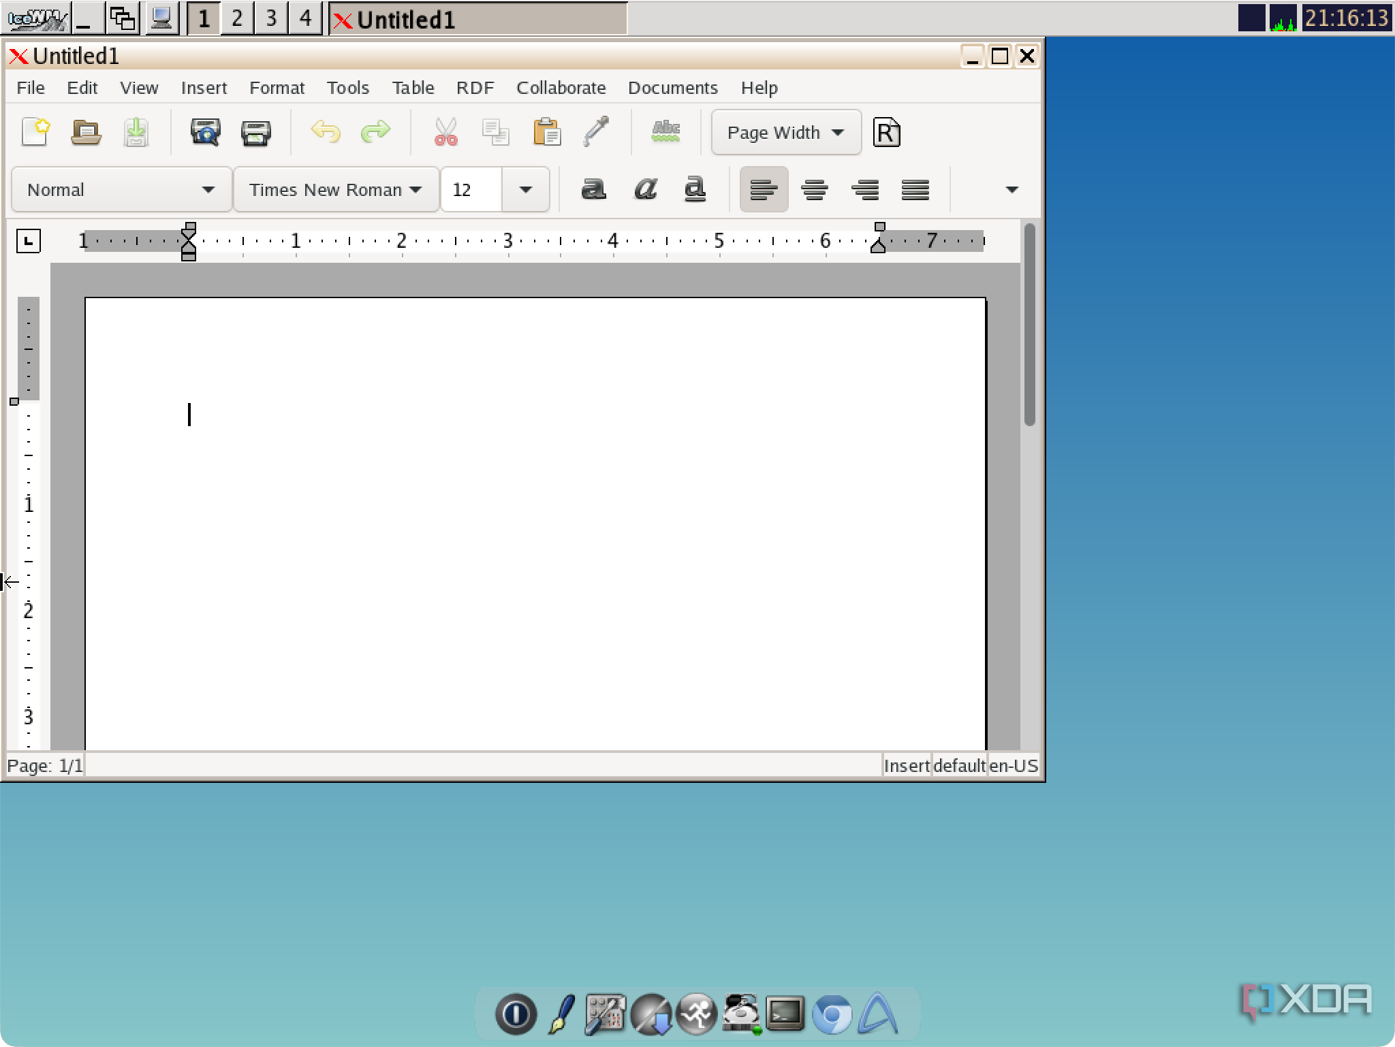Open the IceWM start menu logo

pos(36,18)
